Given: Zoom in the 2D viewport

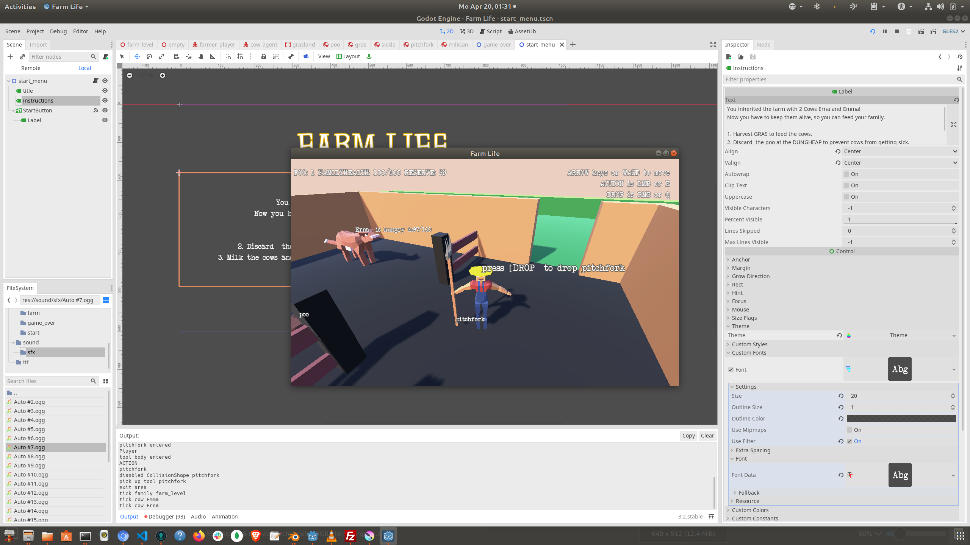Looking at the screenshot, I should click(x=163, y=75).
